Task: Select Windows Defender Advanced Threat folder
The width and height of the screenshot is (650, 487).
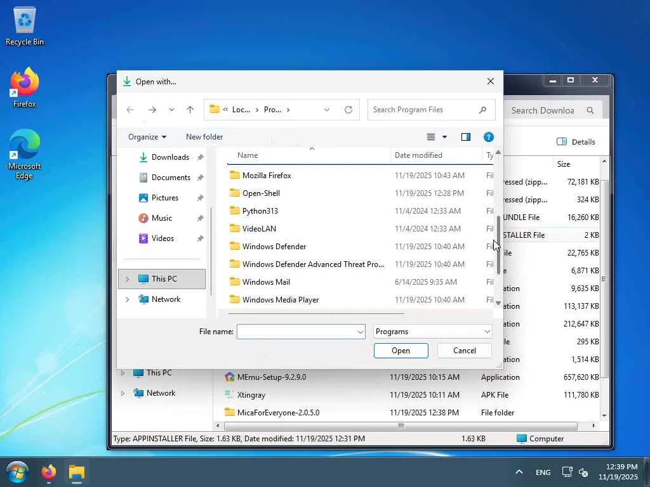Action: pyautogui.click(x=313, y=264)
